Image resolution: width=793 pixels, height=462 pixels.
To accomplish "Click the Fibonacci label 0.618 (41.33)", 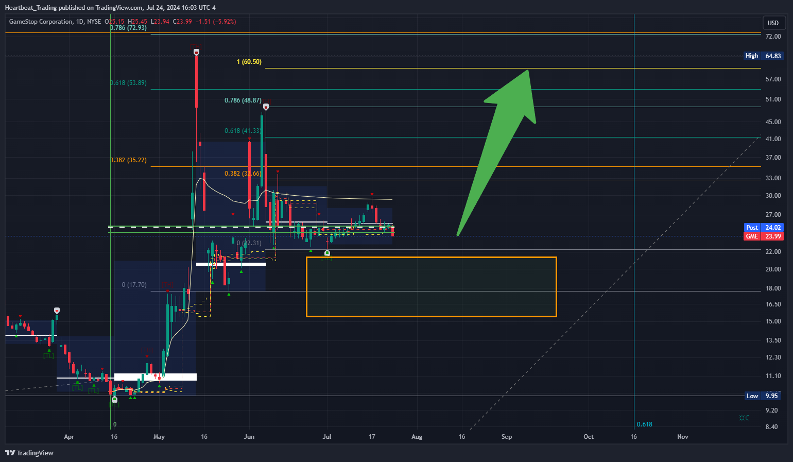I will [243, 131].
